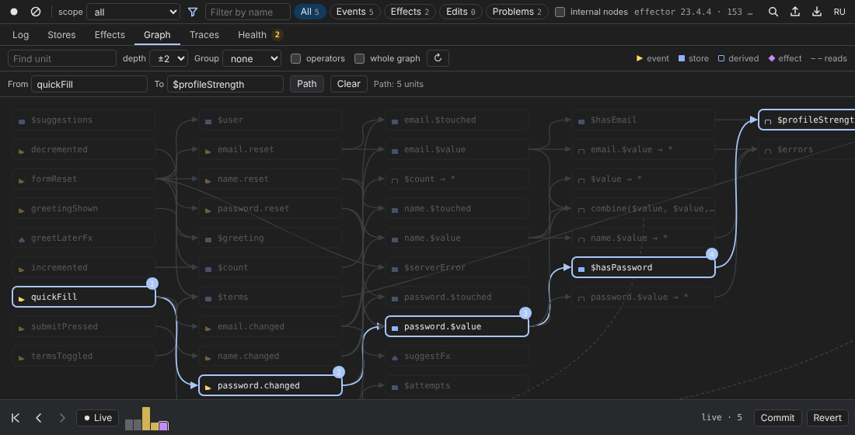Viewport: 855px width, 435px height.
Task: Enable the operators checkbox
Action: pos(295,58)
